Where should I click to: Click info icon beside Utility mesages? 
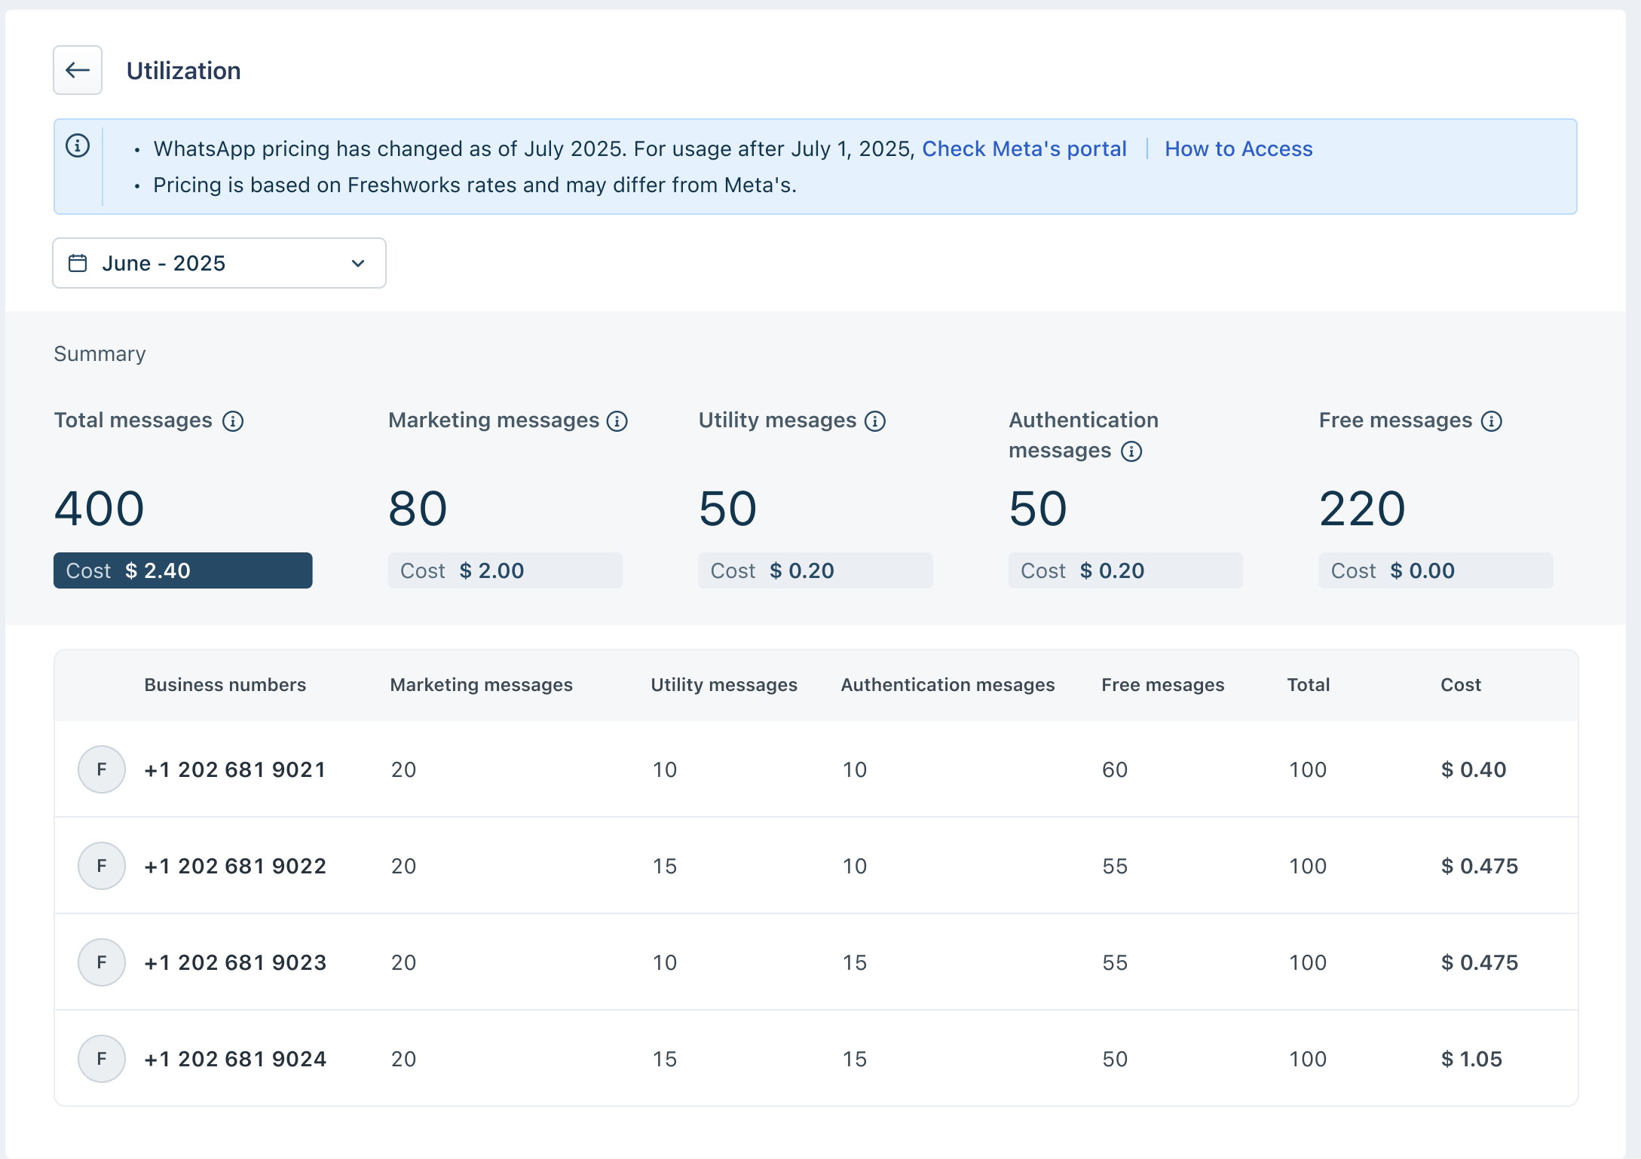[x=875, y=421]
